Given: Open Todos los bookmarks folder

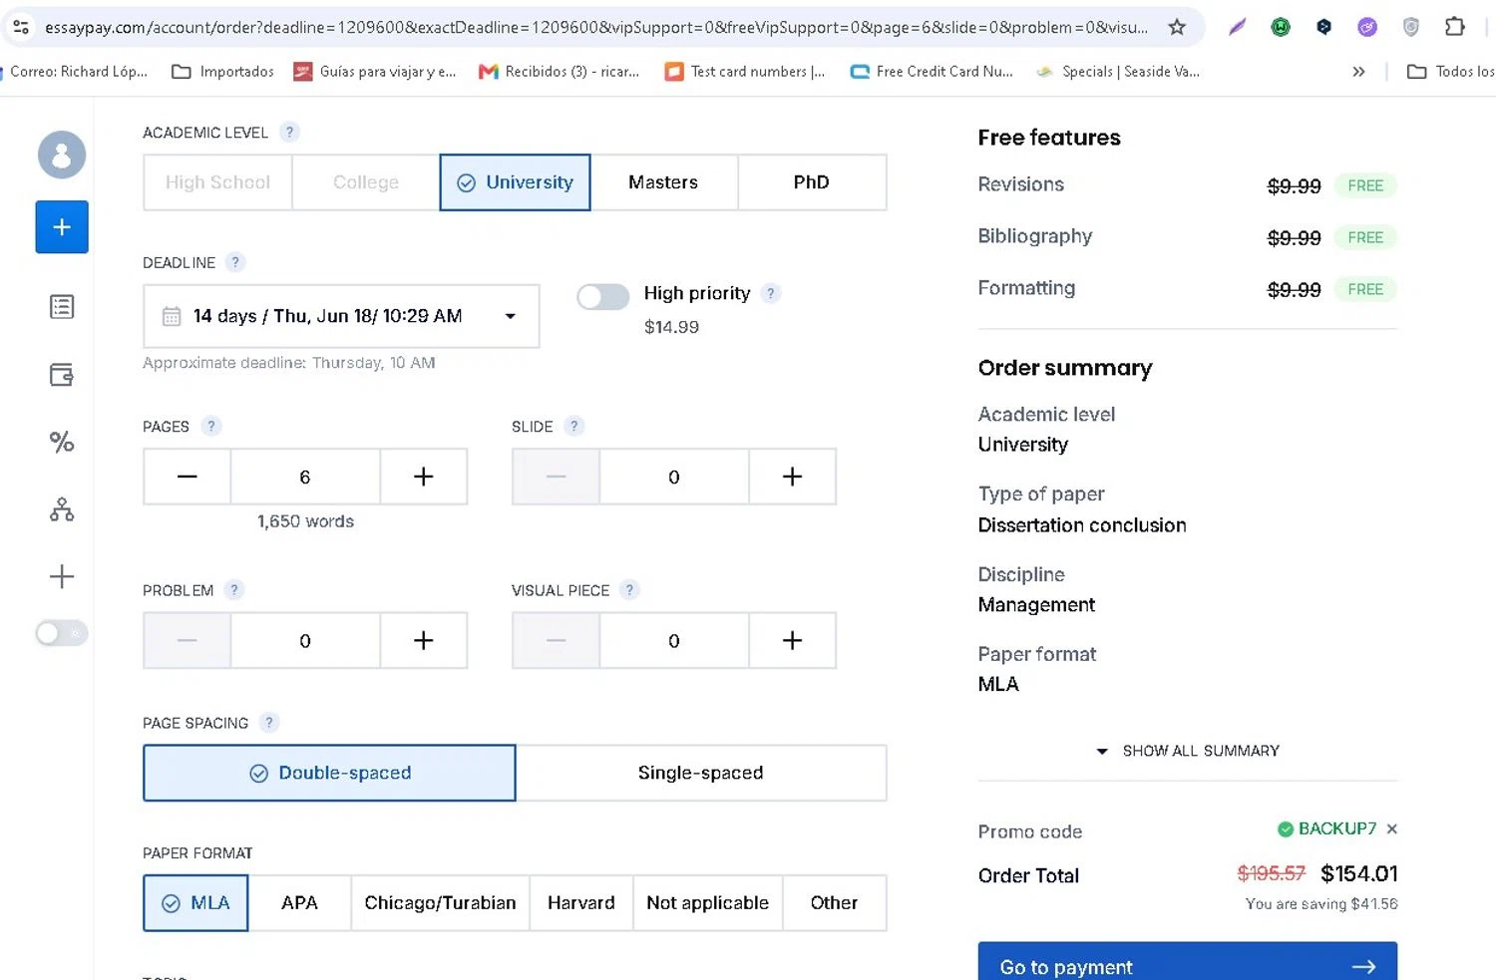Looking at the screenshot, I should [x=1450, y=72].
